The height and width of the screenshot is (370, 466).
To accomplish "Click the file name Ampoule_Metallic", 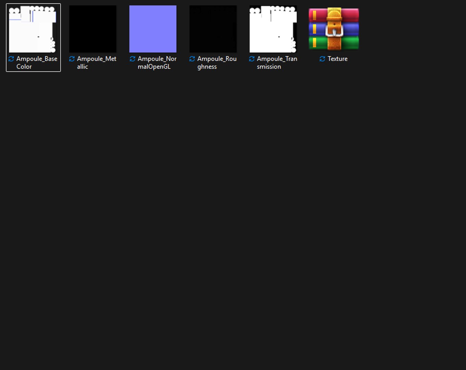I will (97, 63).
